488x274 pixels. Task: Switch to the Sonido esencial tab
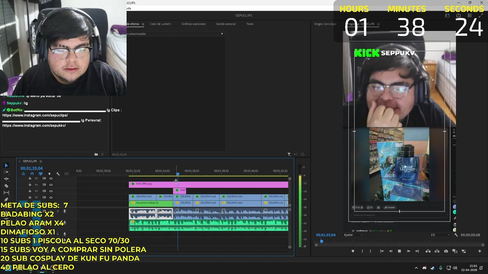(226, 24)
